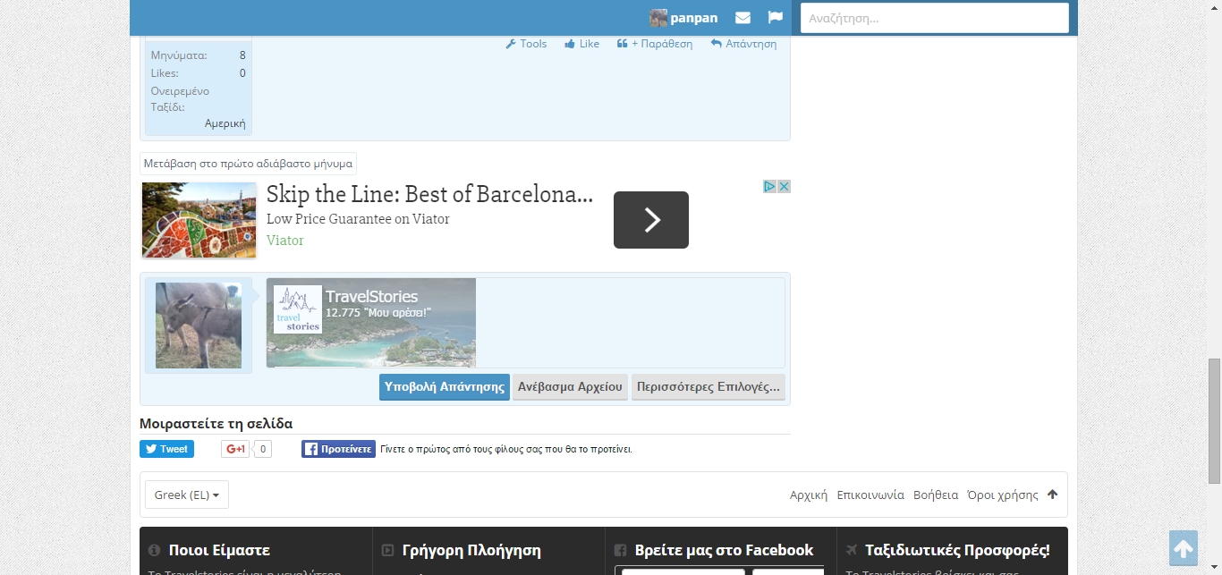The height and width of the screenshot is (575, 1222).
Task: Submit reply with Υποβολή Απάντησης button
Action: 445,387
